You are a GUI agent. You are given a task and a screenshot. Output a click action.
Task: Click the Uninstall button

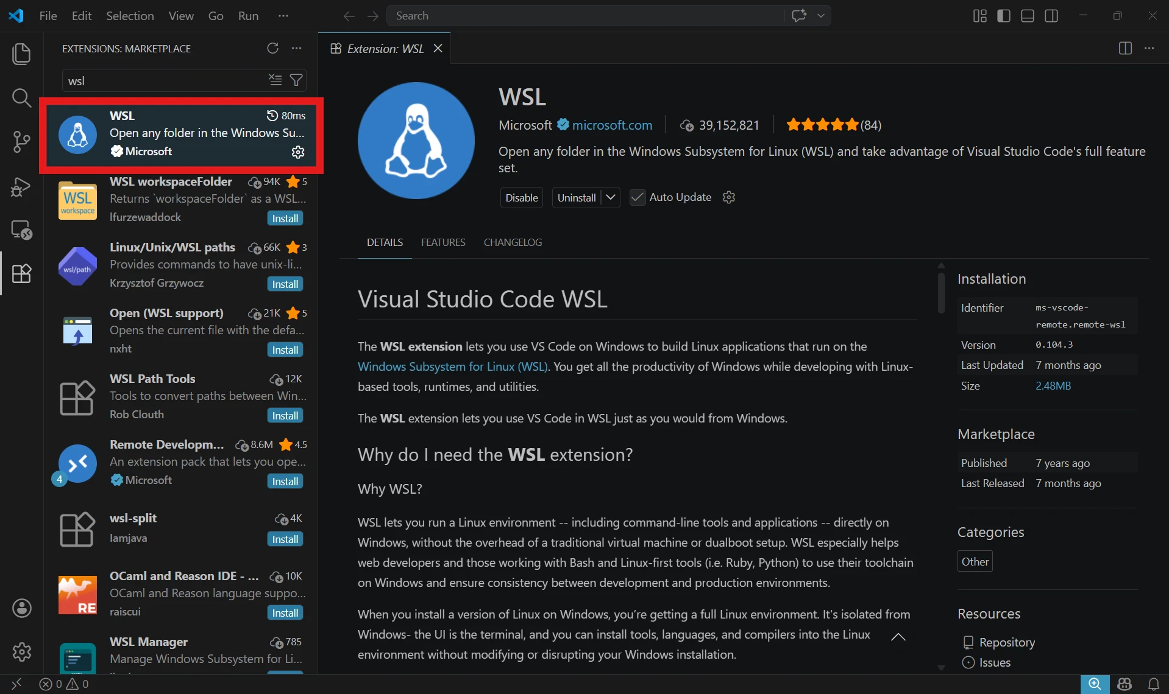[x=577, y=197]
